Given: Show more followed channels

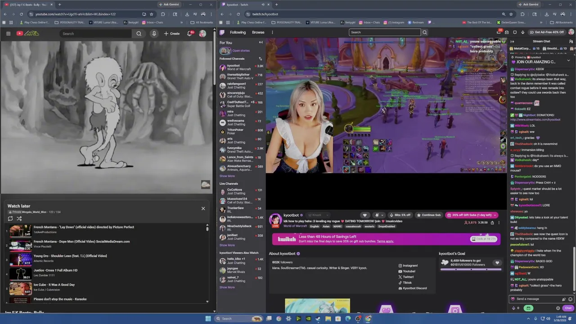Looking at the screenshot, I should 227,176.
